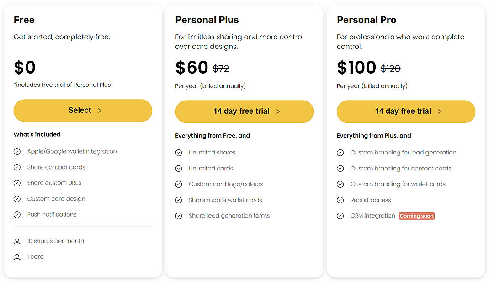The width and height of the screenshot is (489, 282).
Task: Click the crossed-out $120 price on Personal Pro
Action: tap(391, 68)
